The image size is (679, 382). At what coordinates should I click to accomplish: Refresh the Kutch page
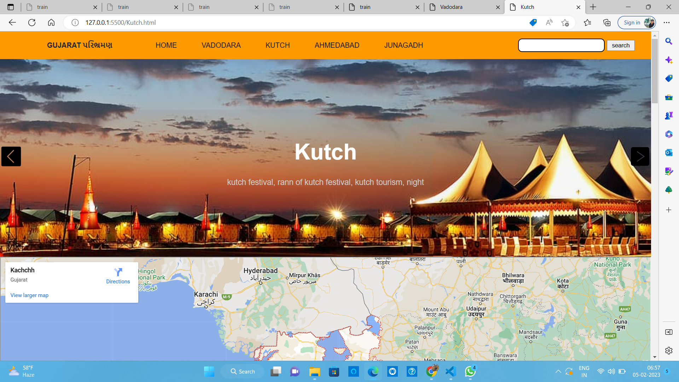click(32, 22)
